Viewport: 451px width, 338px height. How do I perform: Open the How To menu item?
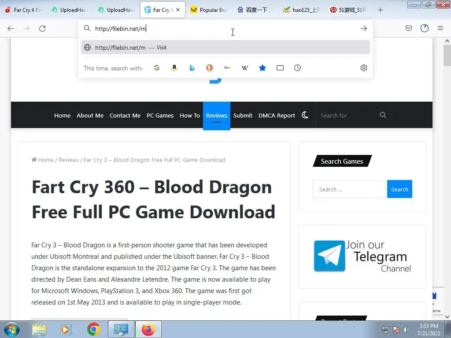pos(190,116)
